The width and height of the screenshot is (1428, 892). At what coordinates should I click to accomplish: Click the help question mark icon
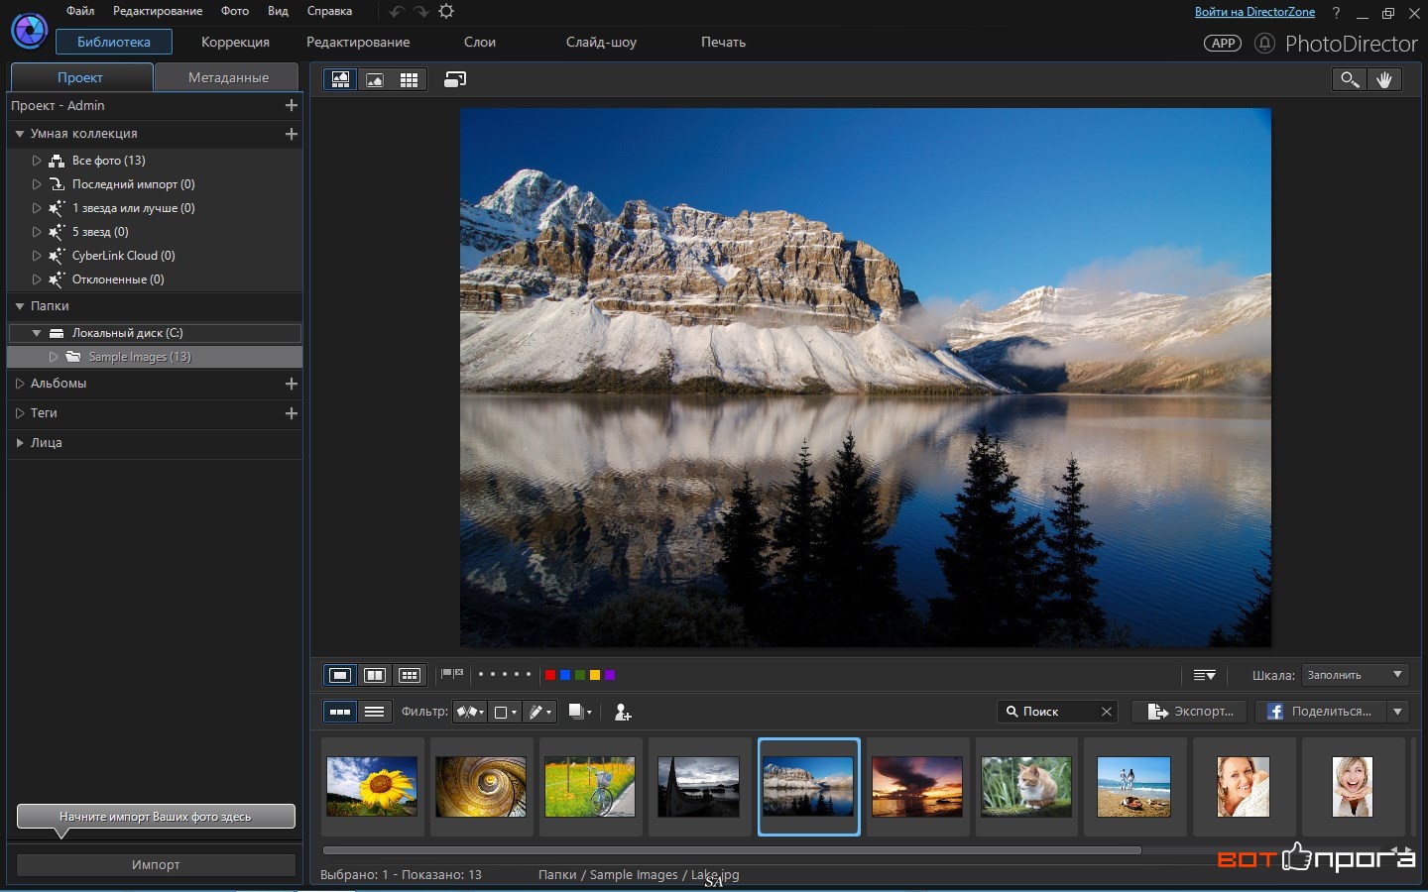[x=1336, y=13]
